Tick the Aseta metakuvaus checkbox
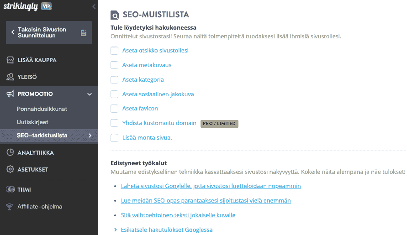The width and height of the screenshot is (407, 235). 115,65
